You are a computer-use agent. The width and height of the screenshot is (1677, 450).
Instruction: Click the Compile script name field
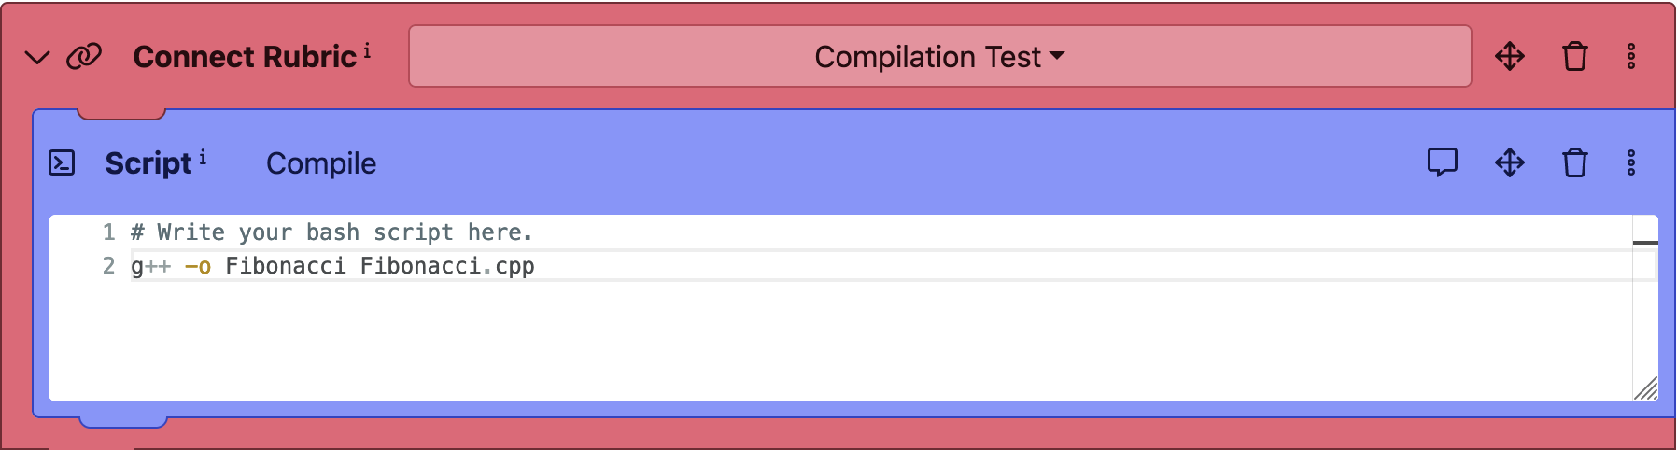(321, 163)
